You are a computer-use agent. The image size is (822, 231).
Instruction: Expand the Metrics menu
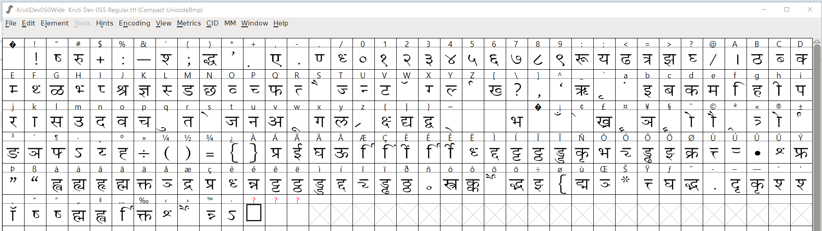189,23
